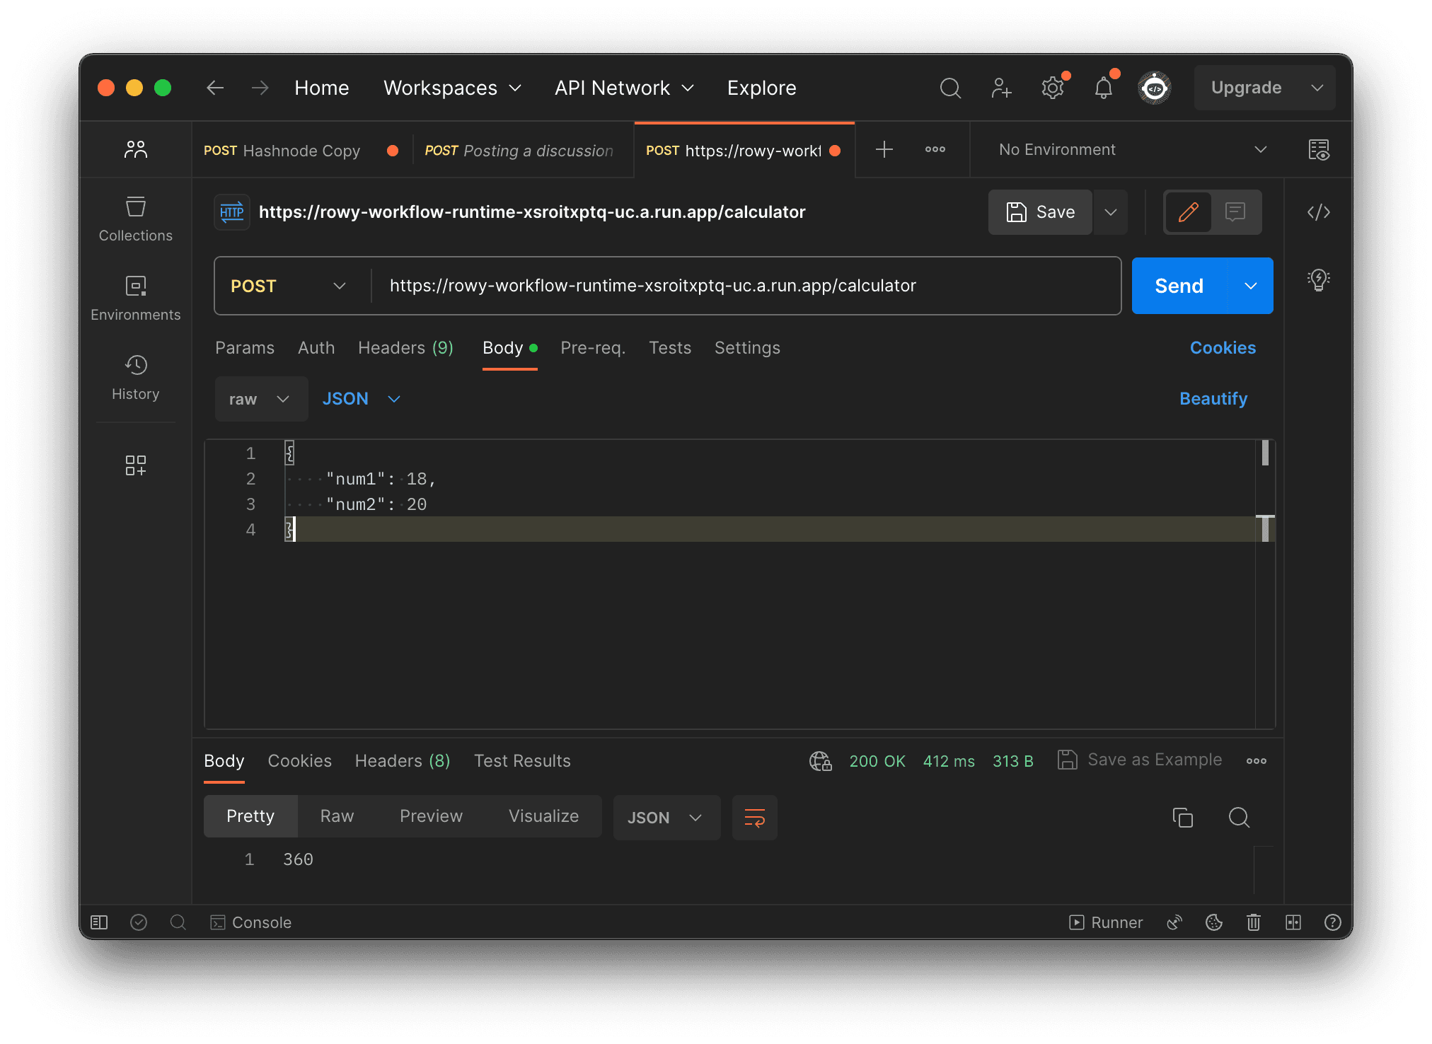Open the code snippet panel icon
The height and width of the screenshot is (1044, 1432).
pyautogui.click(x=1318, y=211)
